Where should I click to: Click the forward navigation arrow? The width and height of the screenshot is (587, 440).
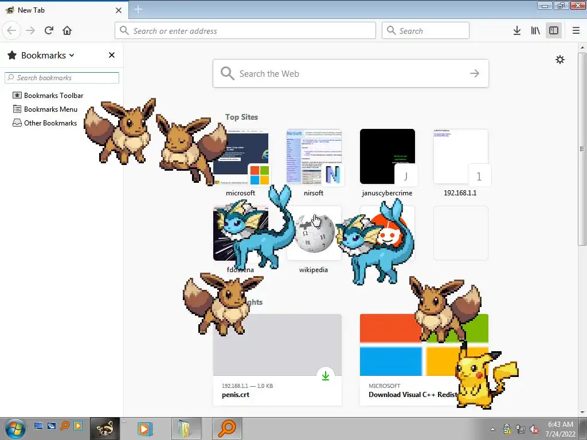click(30, 31)
